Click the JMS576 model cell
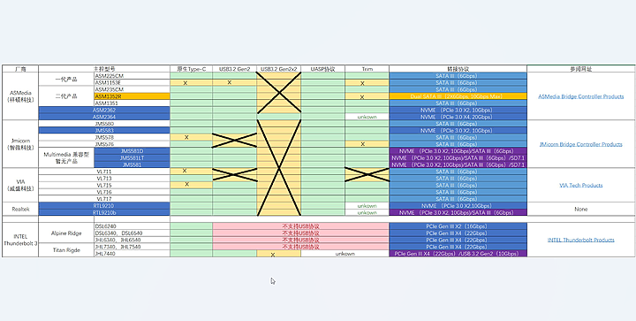The image size is (636, 321). click(x=104, y=144)
